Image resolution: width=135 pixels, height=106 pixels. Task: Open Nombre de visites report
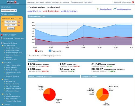[12, 50]
